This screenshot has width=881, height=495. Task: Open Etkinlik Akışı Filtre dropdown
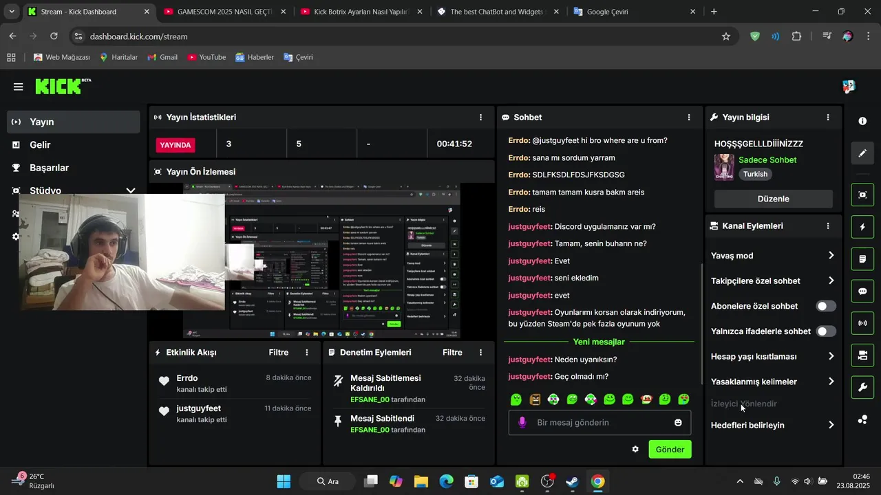coord(279,353)
